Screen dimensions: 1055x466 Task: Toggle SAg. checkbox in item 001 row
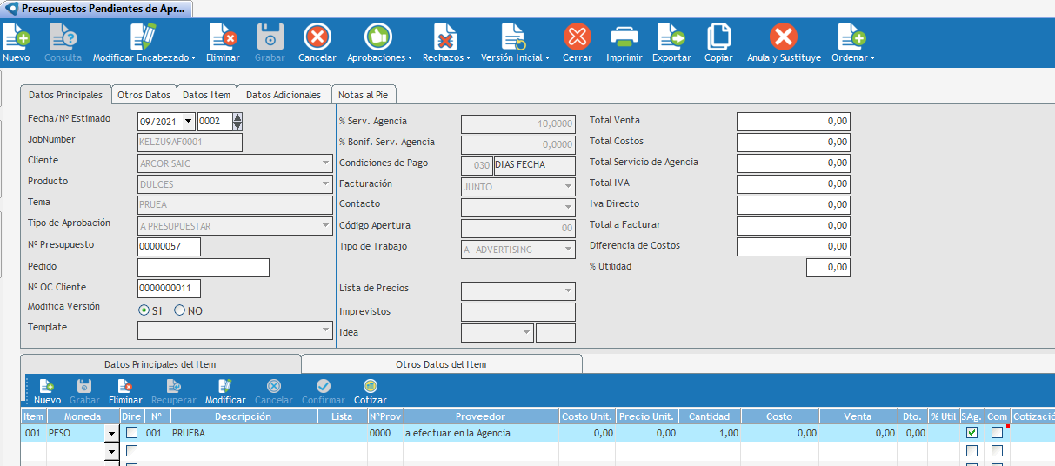972,433
